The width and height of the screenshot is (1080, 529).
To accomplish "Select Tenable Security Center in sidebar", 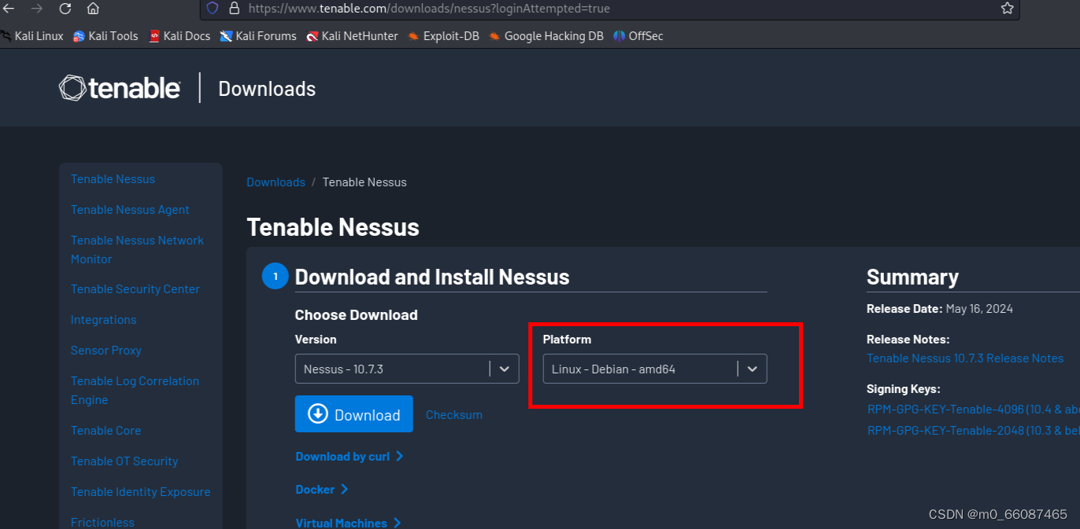I will point(135,288).
